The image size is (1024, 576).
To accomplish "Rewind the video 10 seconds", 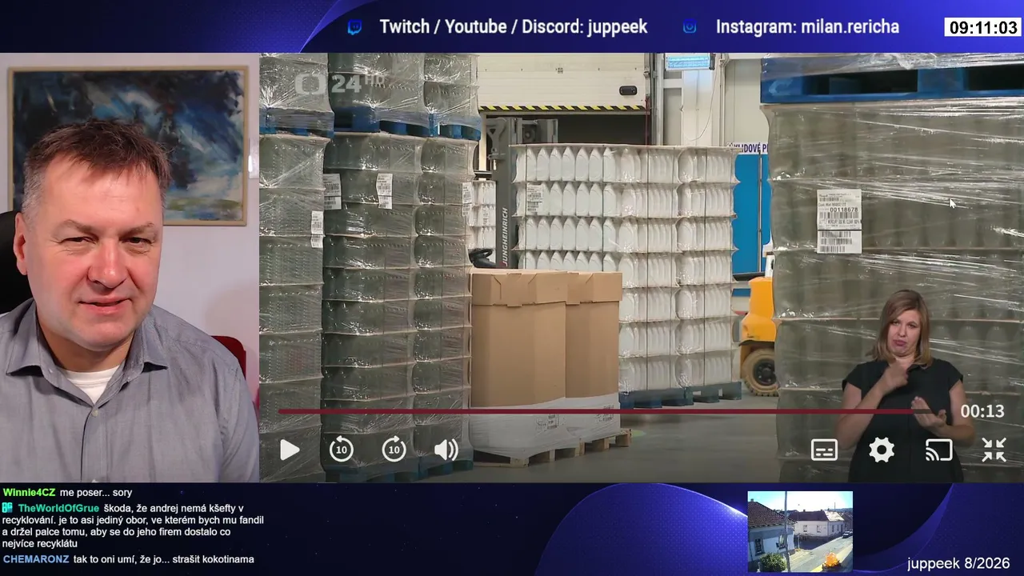I will (342, 450).
